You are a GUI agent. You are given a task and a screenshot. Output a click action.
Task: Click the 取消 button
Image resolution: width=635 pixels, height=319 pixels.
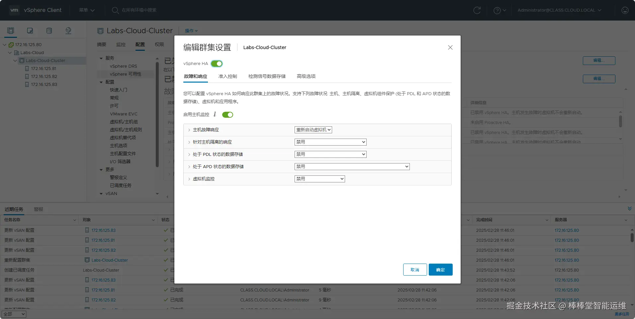415,270
